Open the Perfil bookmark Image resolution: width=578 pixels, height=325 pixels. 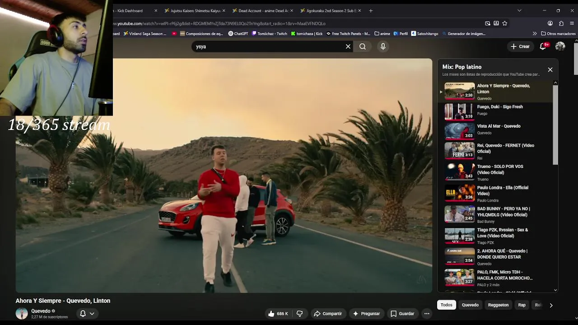point(401,33)
